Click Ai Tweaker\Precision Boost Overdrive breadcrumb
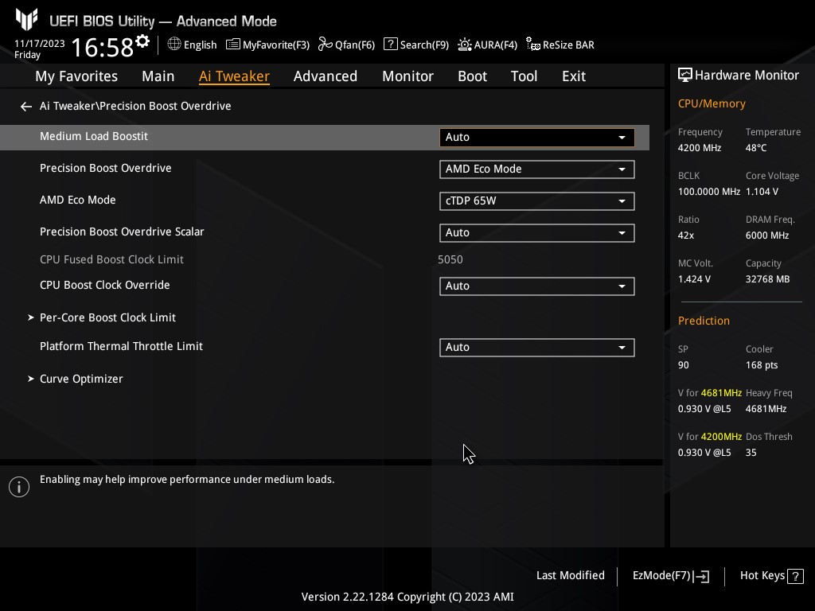The height and width of the screenshot is (611, 815). 135,106
